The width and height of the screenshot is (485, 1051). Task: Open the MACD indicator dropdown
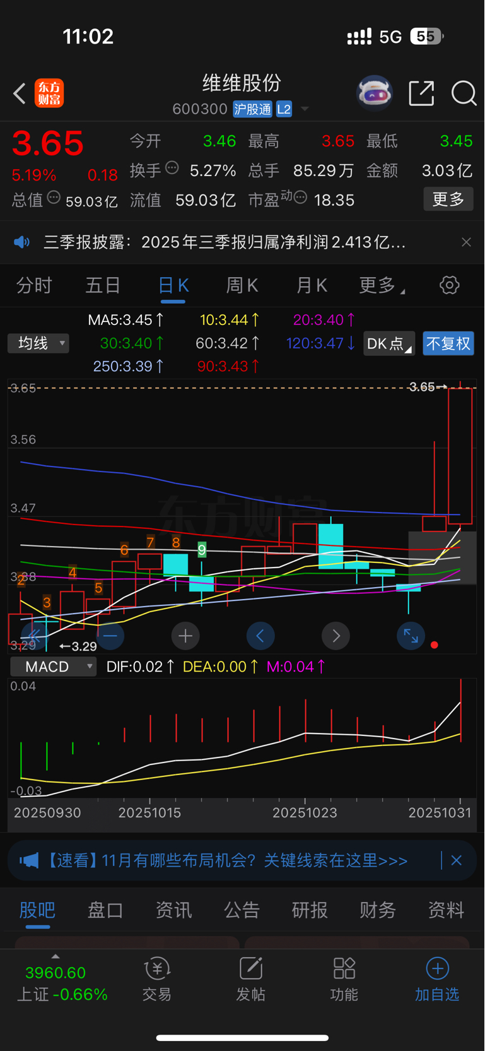click(x=53, y=667)
